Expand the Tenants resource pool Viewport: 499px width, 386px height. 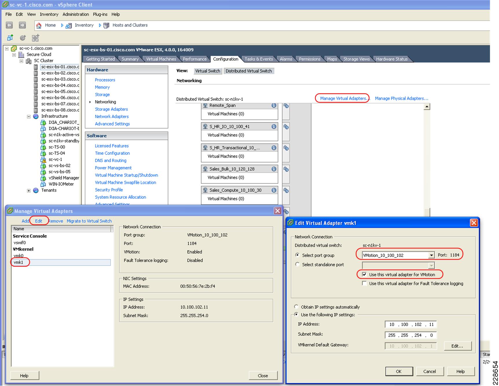coord(29,191)
